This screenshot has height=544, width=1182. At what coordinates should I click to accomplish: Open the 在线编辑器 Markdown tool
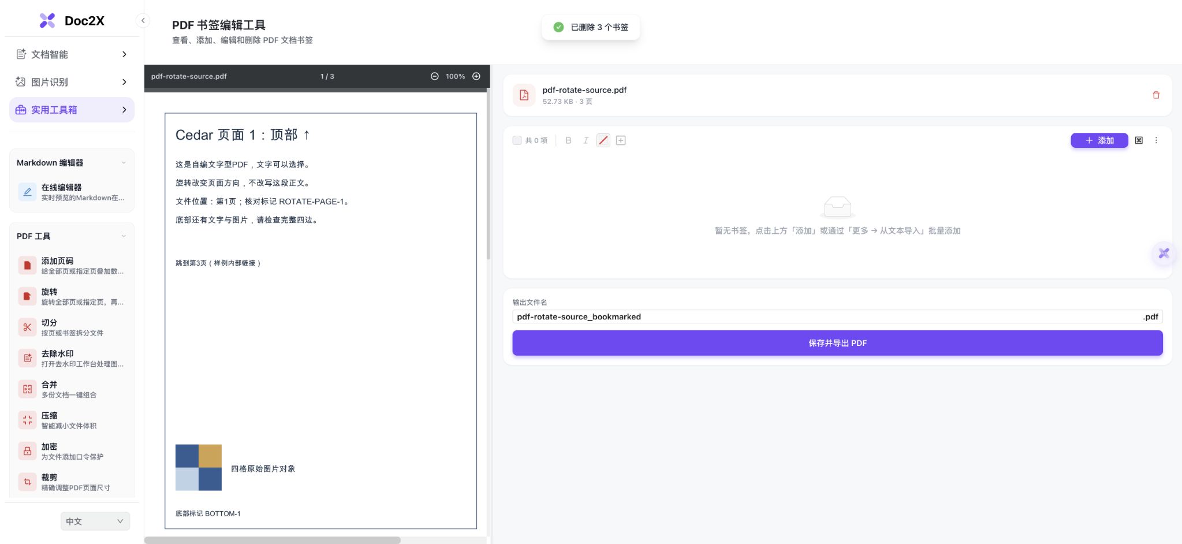point(72,192)
